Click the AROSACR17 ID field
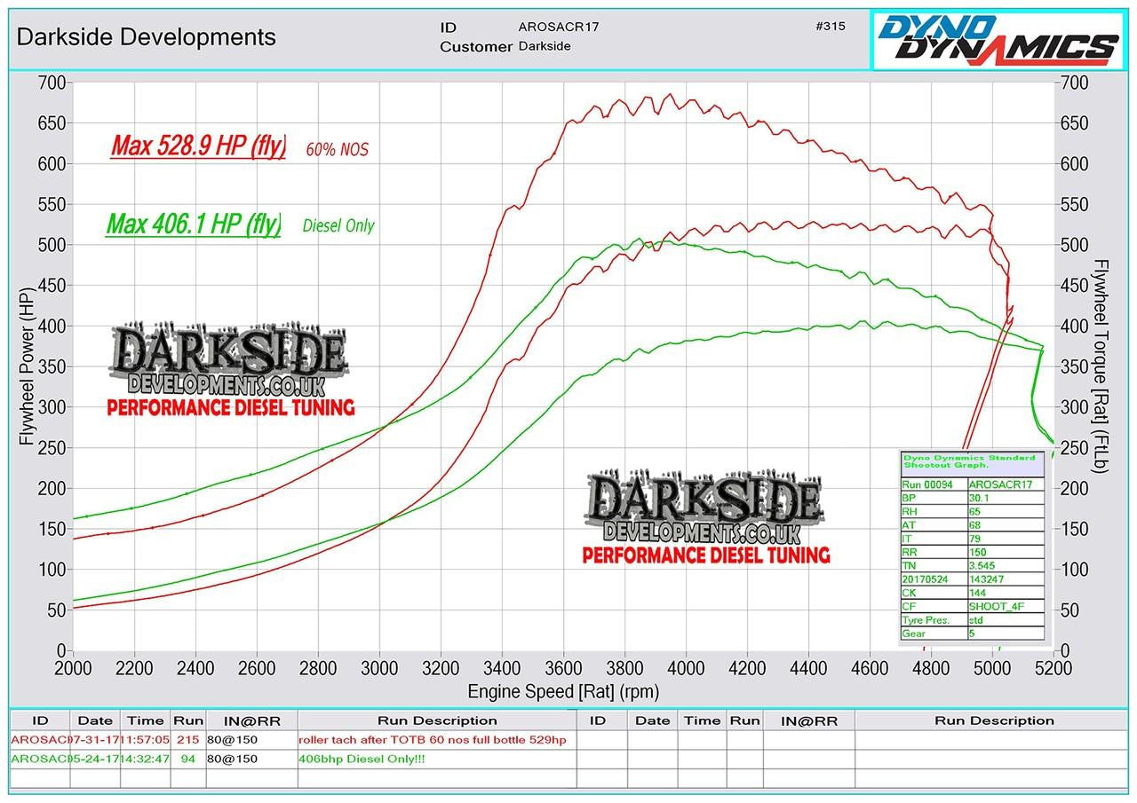Screen dimensions: 1137x803 point(559,27)
